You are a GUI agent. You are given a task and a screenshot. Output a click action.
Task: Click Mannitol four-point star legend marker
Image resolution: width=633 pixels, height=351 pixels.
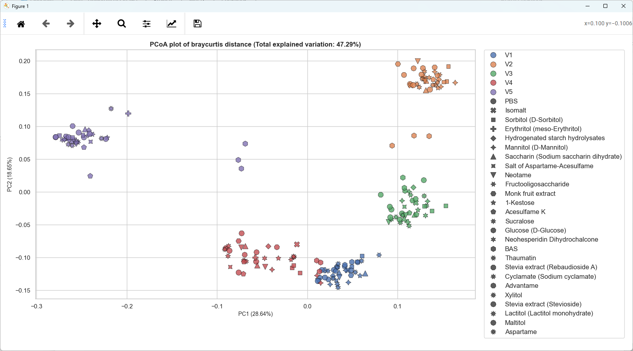[x=493, y=147]
